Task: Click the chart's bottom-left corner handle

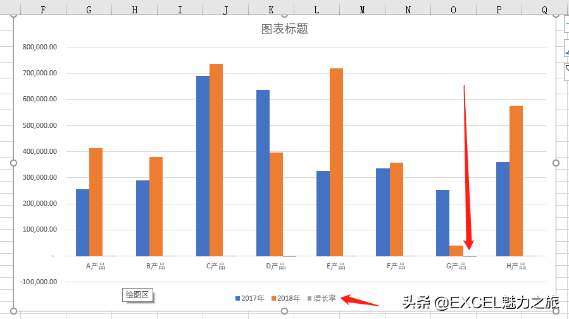Action: click(13, 311)
